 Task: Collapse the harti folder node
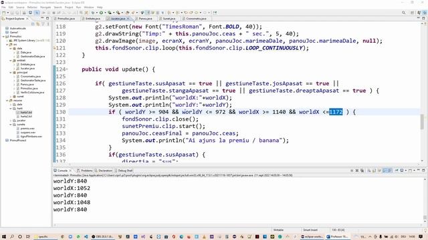pyautogui.click(x=11, y=108)
